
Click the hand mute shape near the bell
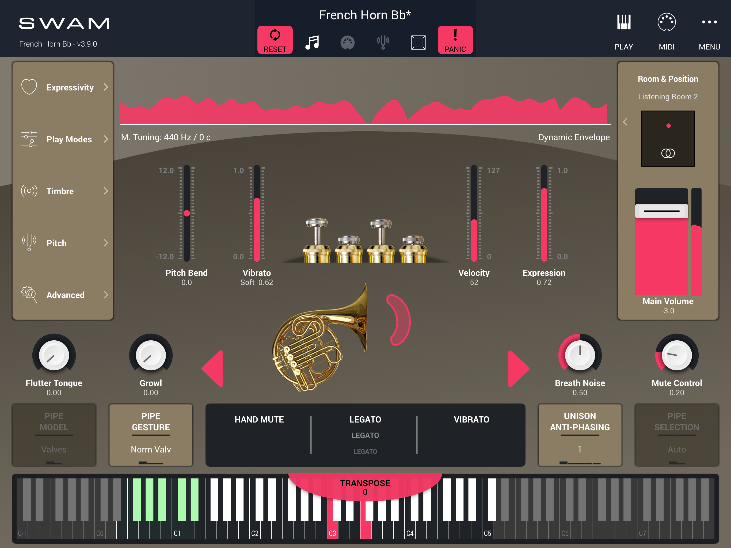pyautogui.click(x=399, y=320)
